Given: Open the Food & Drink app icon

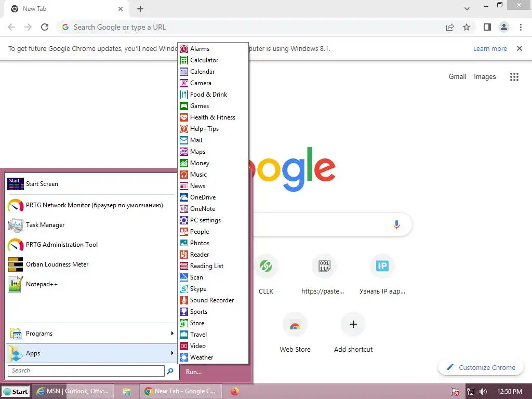Looking at the screenshot, I should 183,95.
